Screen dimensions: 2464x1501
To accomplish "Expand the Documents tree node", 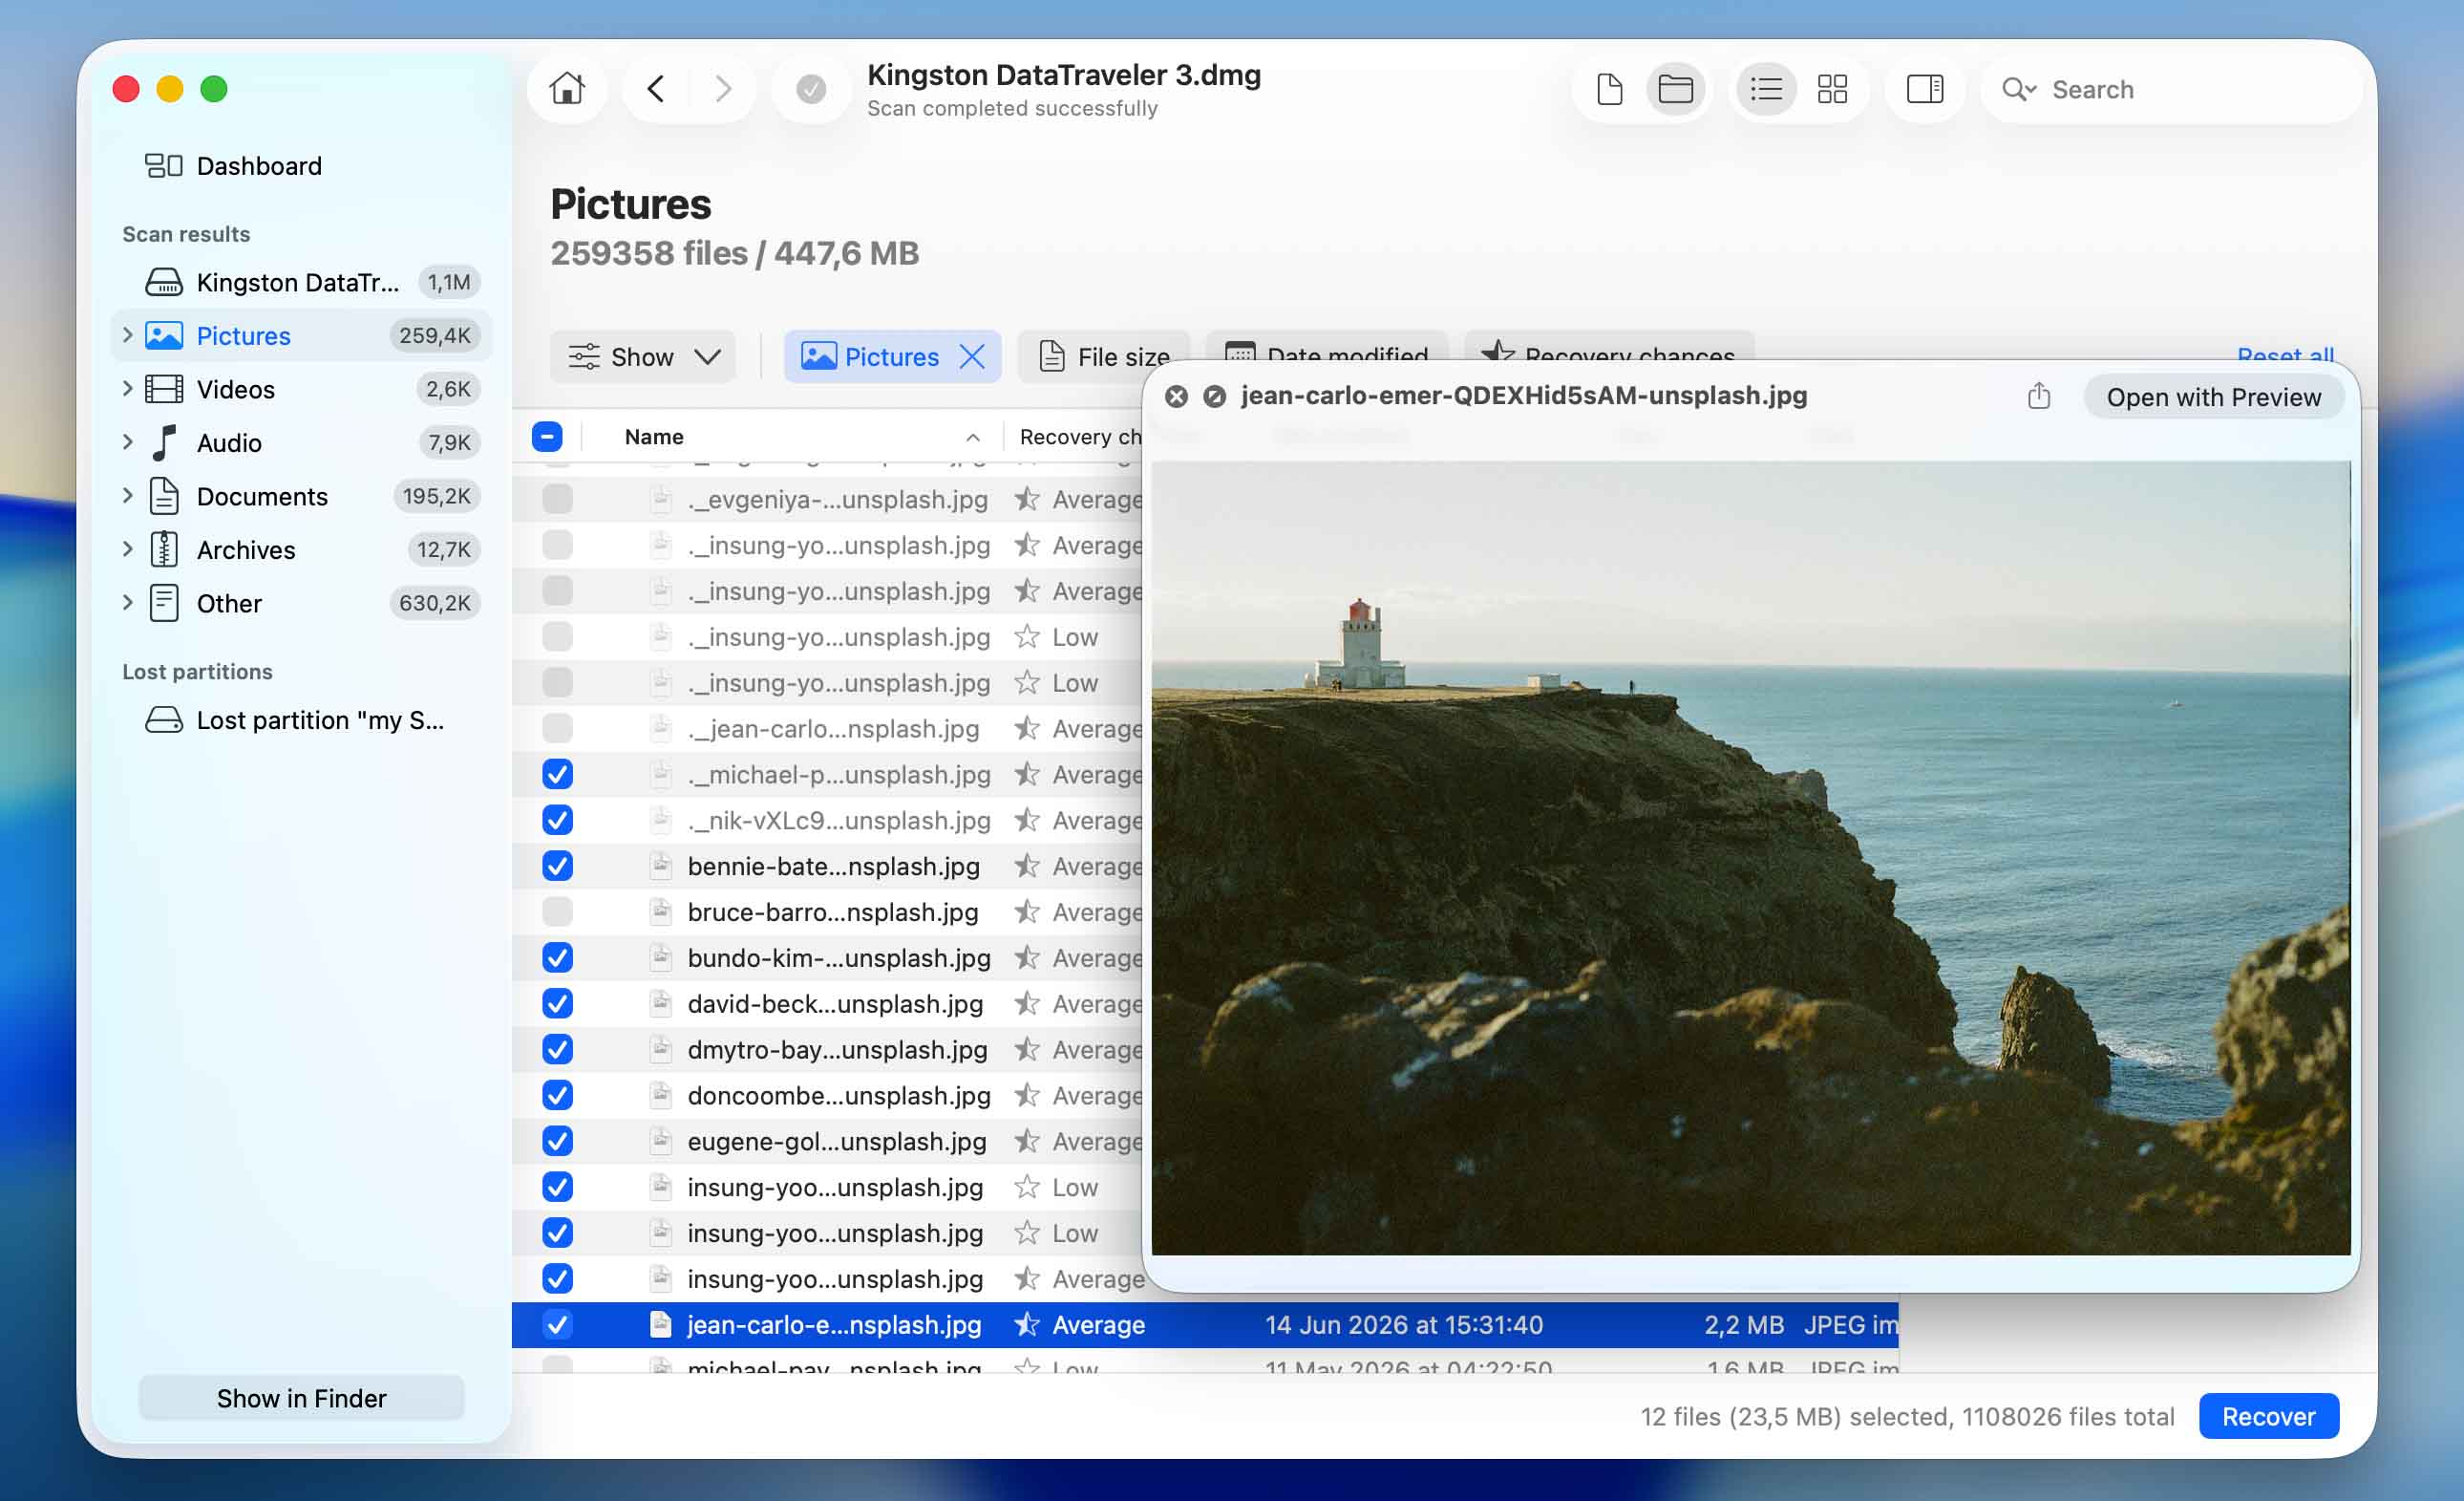I will pyautogui.click(x=127, y=495).
